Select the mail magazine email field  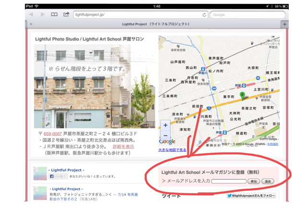229,181
